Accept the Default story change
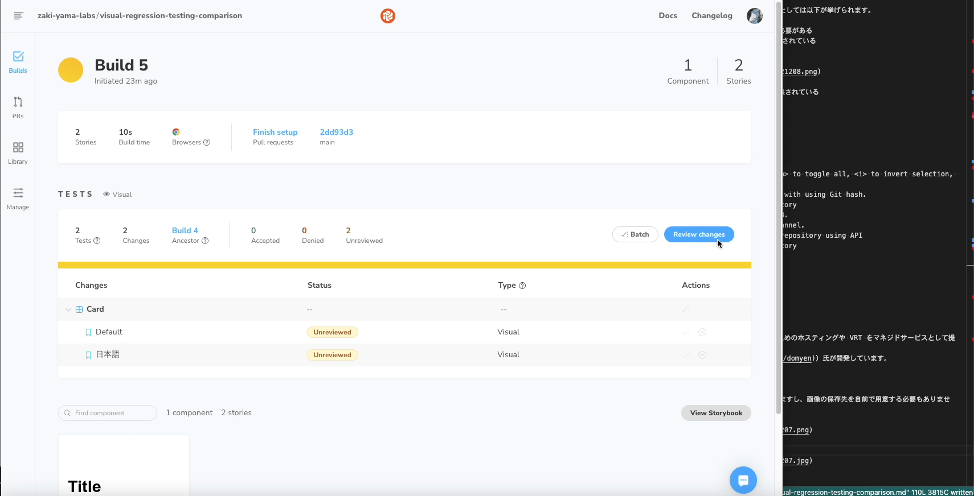The width and height of the screenshot is (974, 496). (686, 332)
